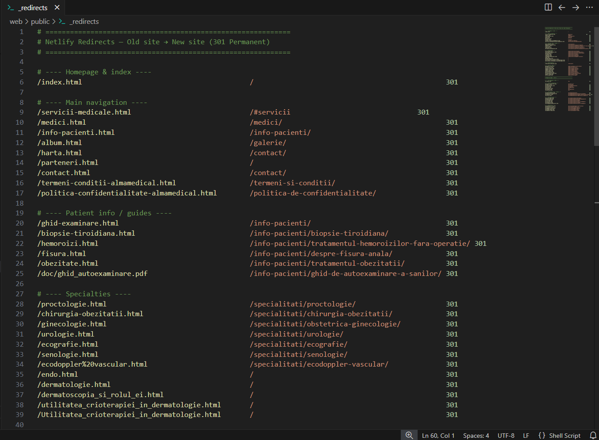The width and height of the screenshot is (599, 440).
Task: Click the /medici.html source path
Action: 61,122
